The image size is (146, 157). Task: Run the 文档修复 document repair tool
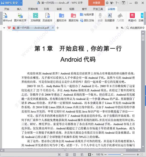coord(35,18)
